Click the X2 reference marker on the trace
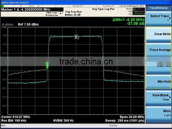 [x=76, y=37]
